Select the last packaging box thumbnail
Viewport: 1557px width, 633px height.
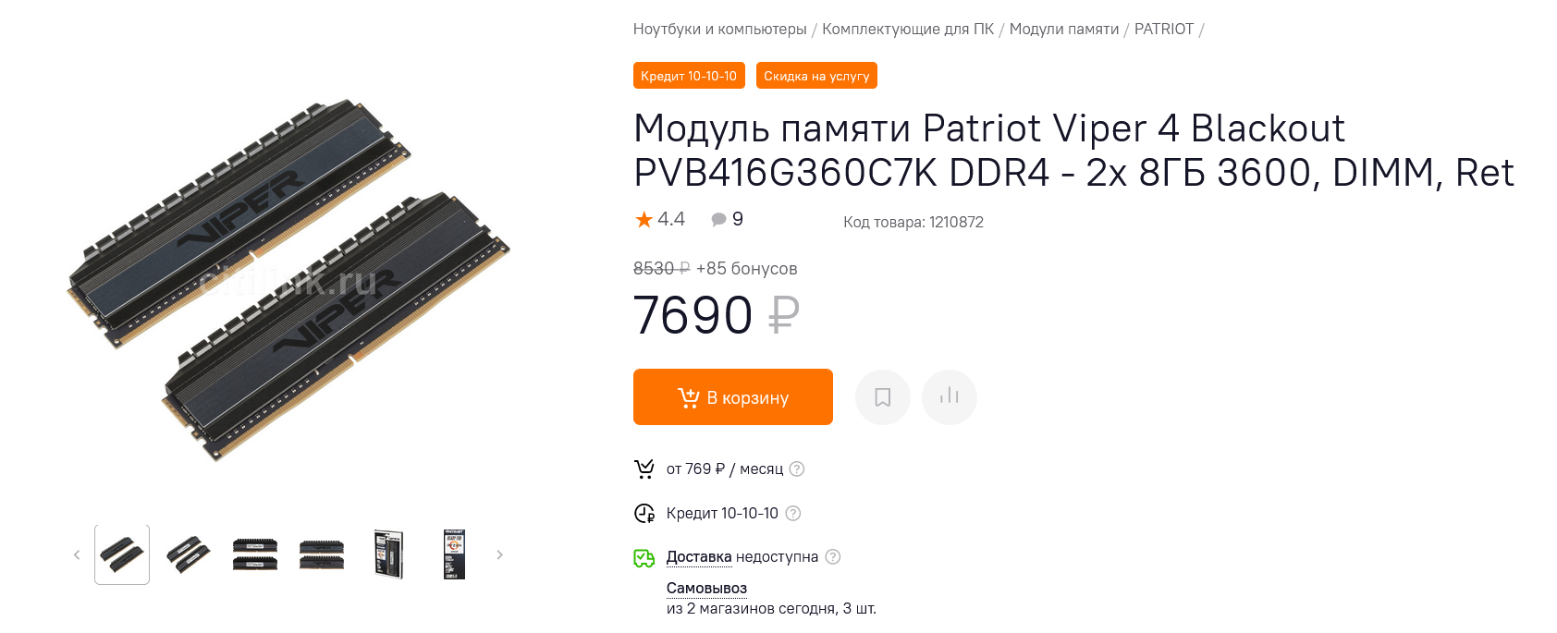[x=454, y=554]
